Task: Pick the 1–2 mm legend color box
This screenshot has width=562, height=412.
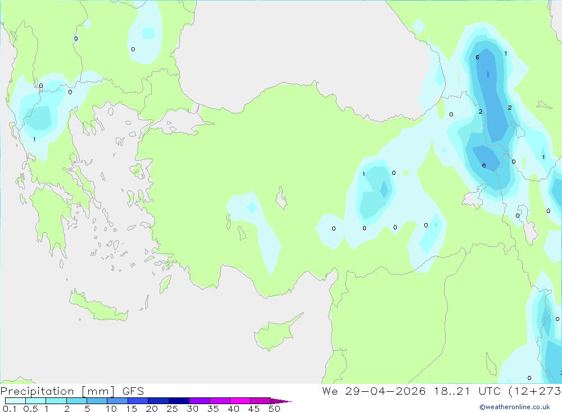Action: pyautogui.click(x=56, y=401)
